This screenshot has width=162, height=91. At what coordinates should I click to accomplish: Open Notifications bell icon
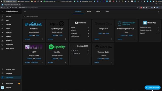(2, 83)
